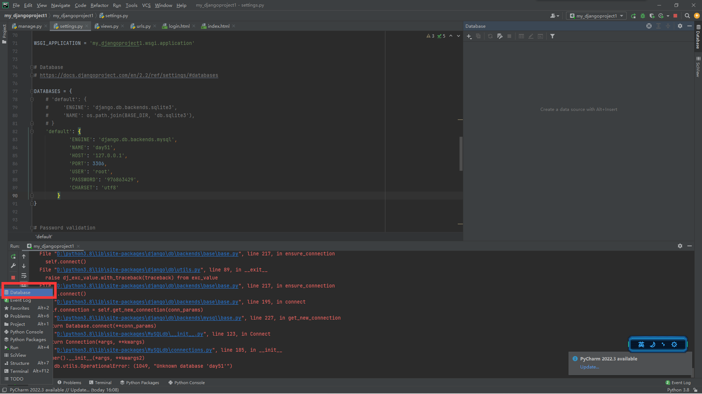This screenshot has width=702, height=394.
Task: Click the Profile run icon
Action: [661, 16]
